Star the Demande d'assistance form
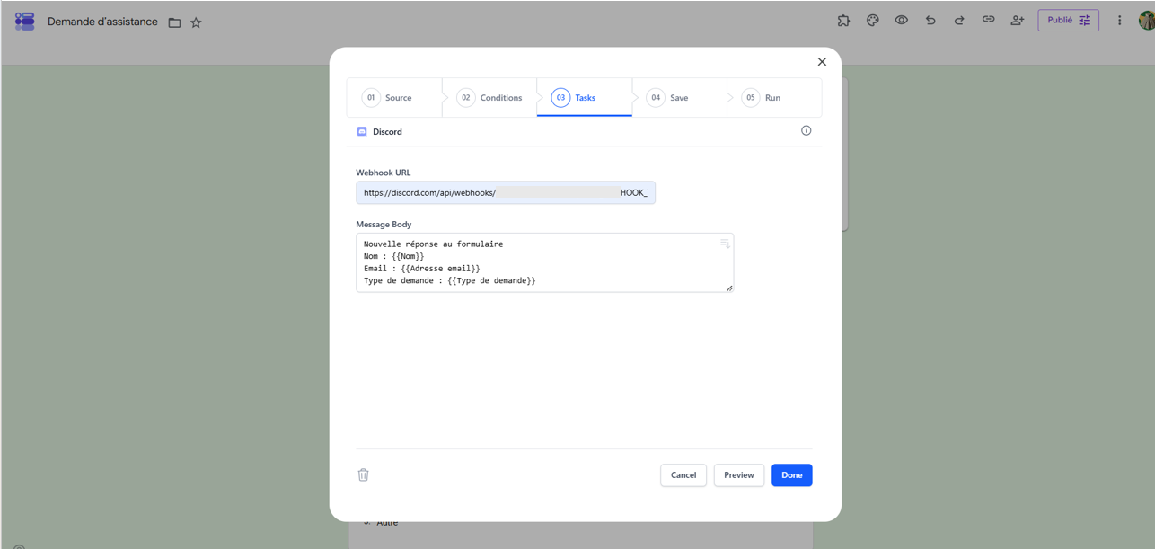 pos(196,22)
